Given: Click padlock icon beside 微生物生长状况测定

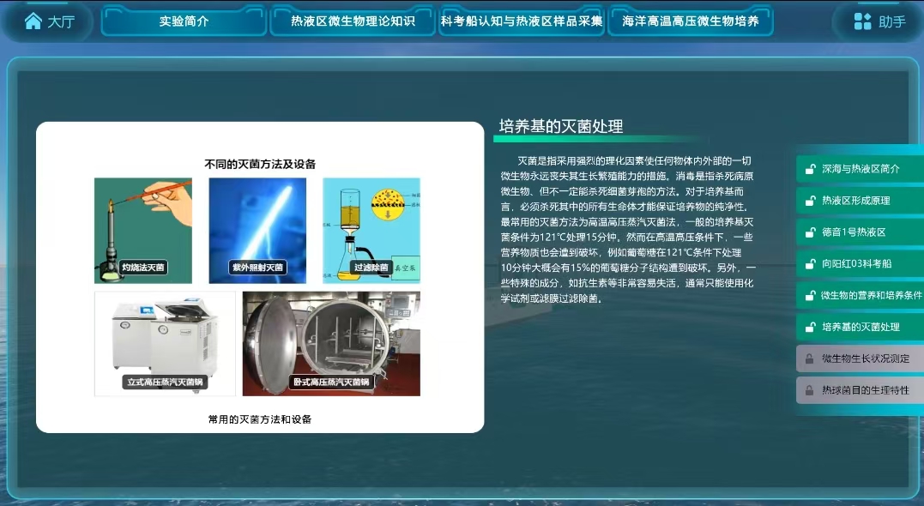Looking at the screenshot, I should pyautogui.click(x=809, y=358).
